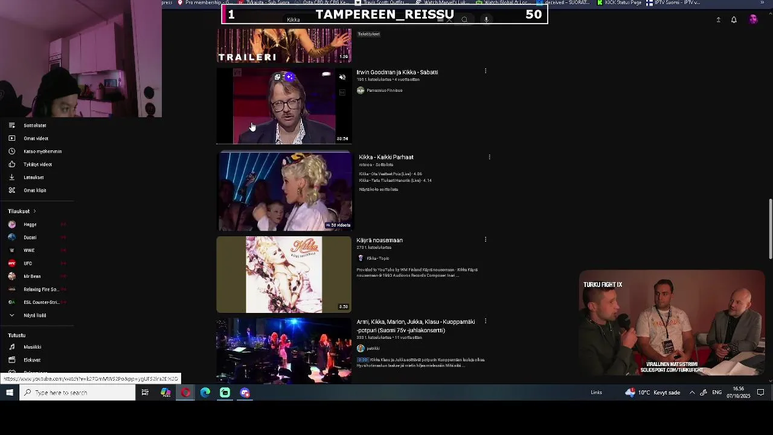The width and height of the screenshot is (773, 435).
Task: Open YouTube notifications bell
Action: 734,20
